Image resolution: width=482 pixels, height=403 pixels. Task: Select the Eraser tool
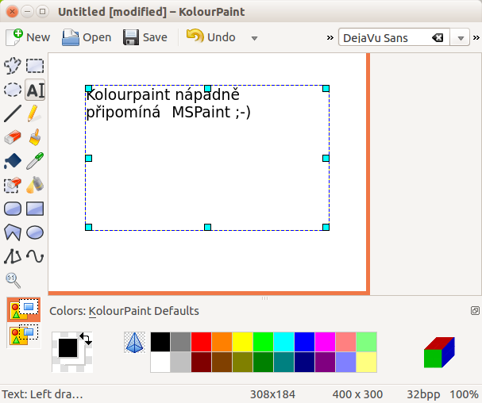[13, 137]
